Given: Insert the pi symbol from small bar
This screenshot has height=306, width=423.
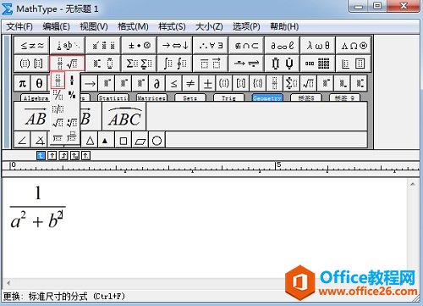Looking at the screenshot, I should coord(22,84).
